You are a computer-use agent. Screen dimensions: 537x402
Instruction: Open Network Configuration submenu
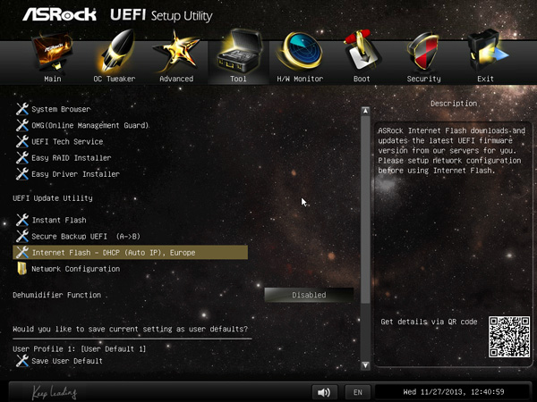[x=76, y=269]
